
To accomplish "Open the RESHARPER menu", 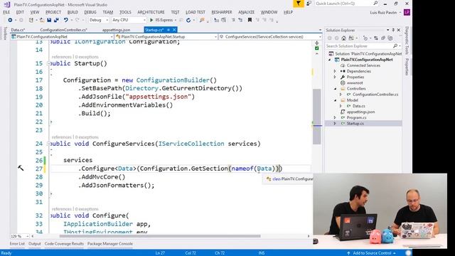I will 222,12.
